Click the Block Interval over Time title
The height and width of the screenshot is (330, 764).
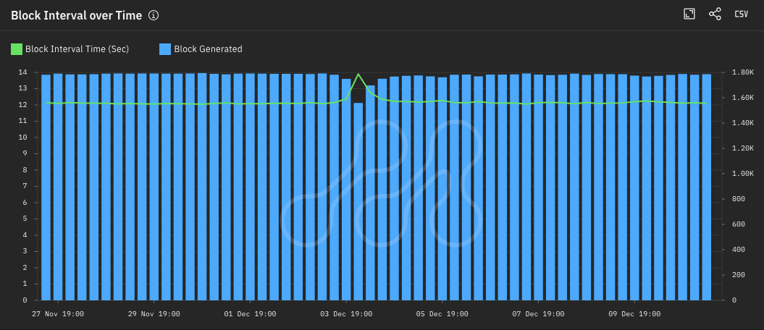76,15
